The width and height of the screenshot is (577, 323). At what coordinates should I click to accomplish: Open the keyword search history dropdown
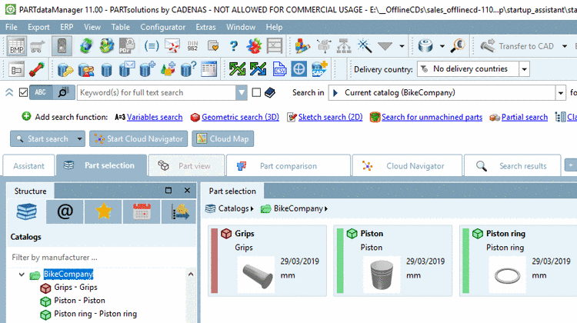(x=242, y=93)
